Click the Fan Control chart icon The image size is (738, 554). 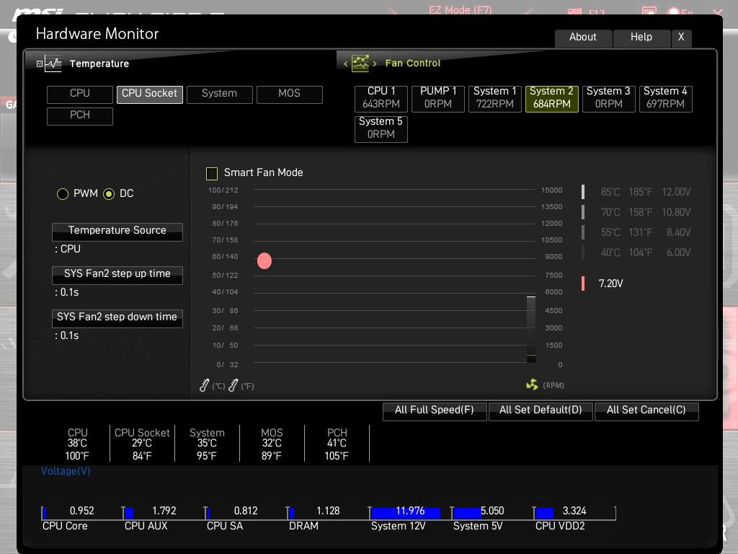coord(360,63)
